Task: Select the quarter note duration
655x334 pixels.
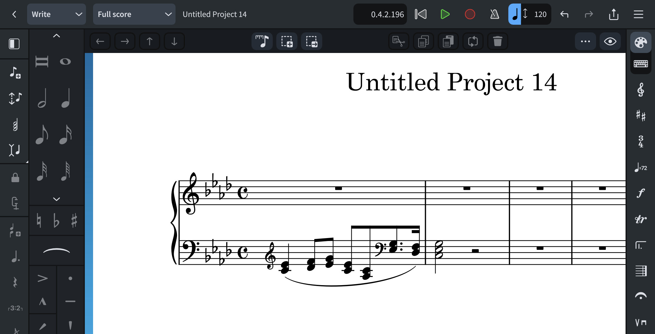Action: (66, 98)
